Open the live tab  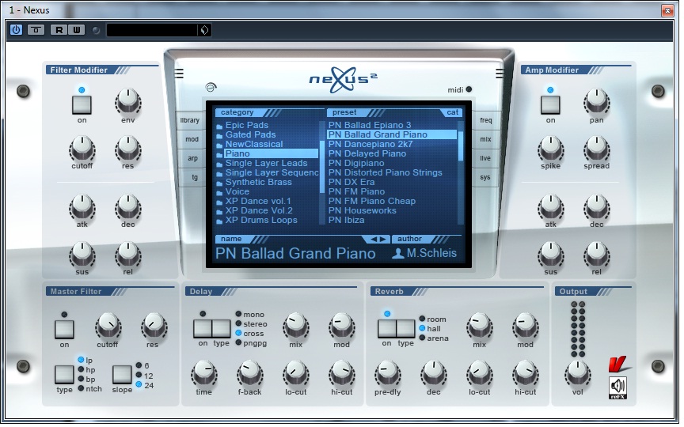pyautogui.click(x=485, y=158)
